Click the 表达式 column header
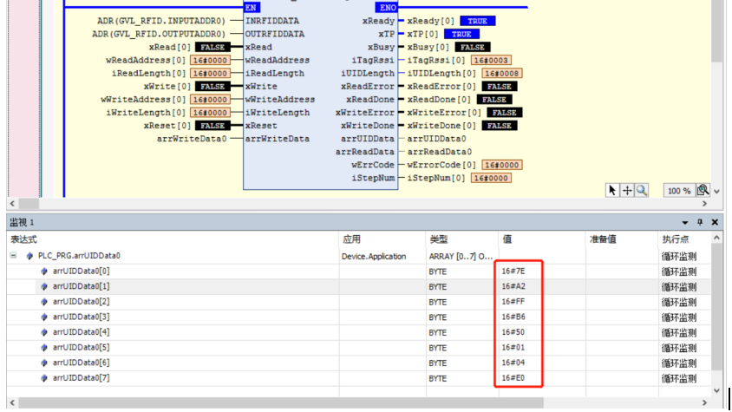 (x=23, y=239)
